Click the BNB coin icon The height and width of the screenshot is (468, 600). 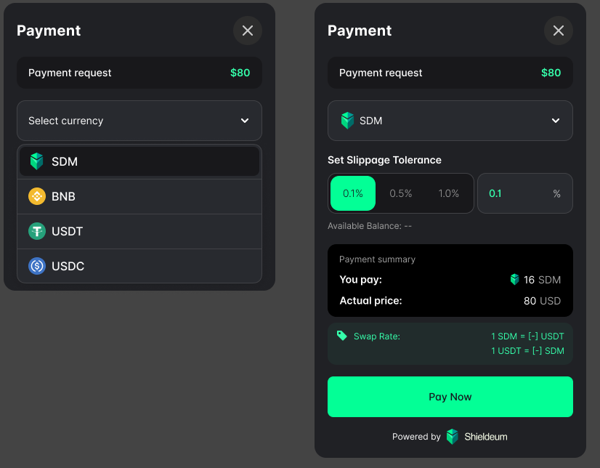(37, 196)
